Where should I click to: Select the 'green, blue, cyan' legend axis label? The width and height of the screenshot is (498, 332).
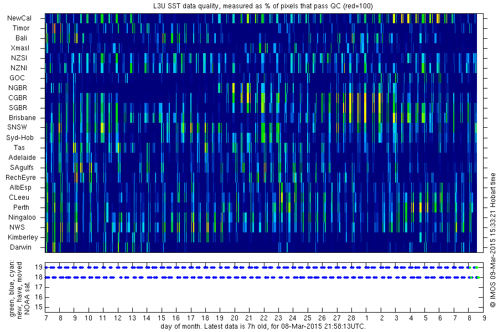click(12, 289)
